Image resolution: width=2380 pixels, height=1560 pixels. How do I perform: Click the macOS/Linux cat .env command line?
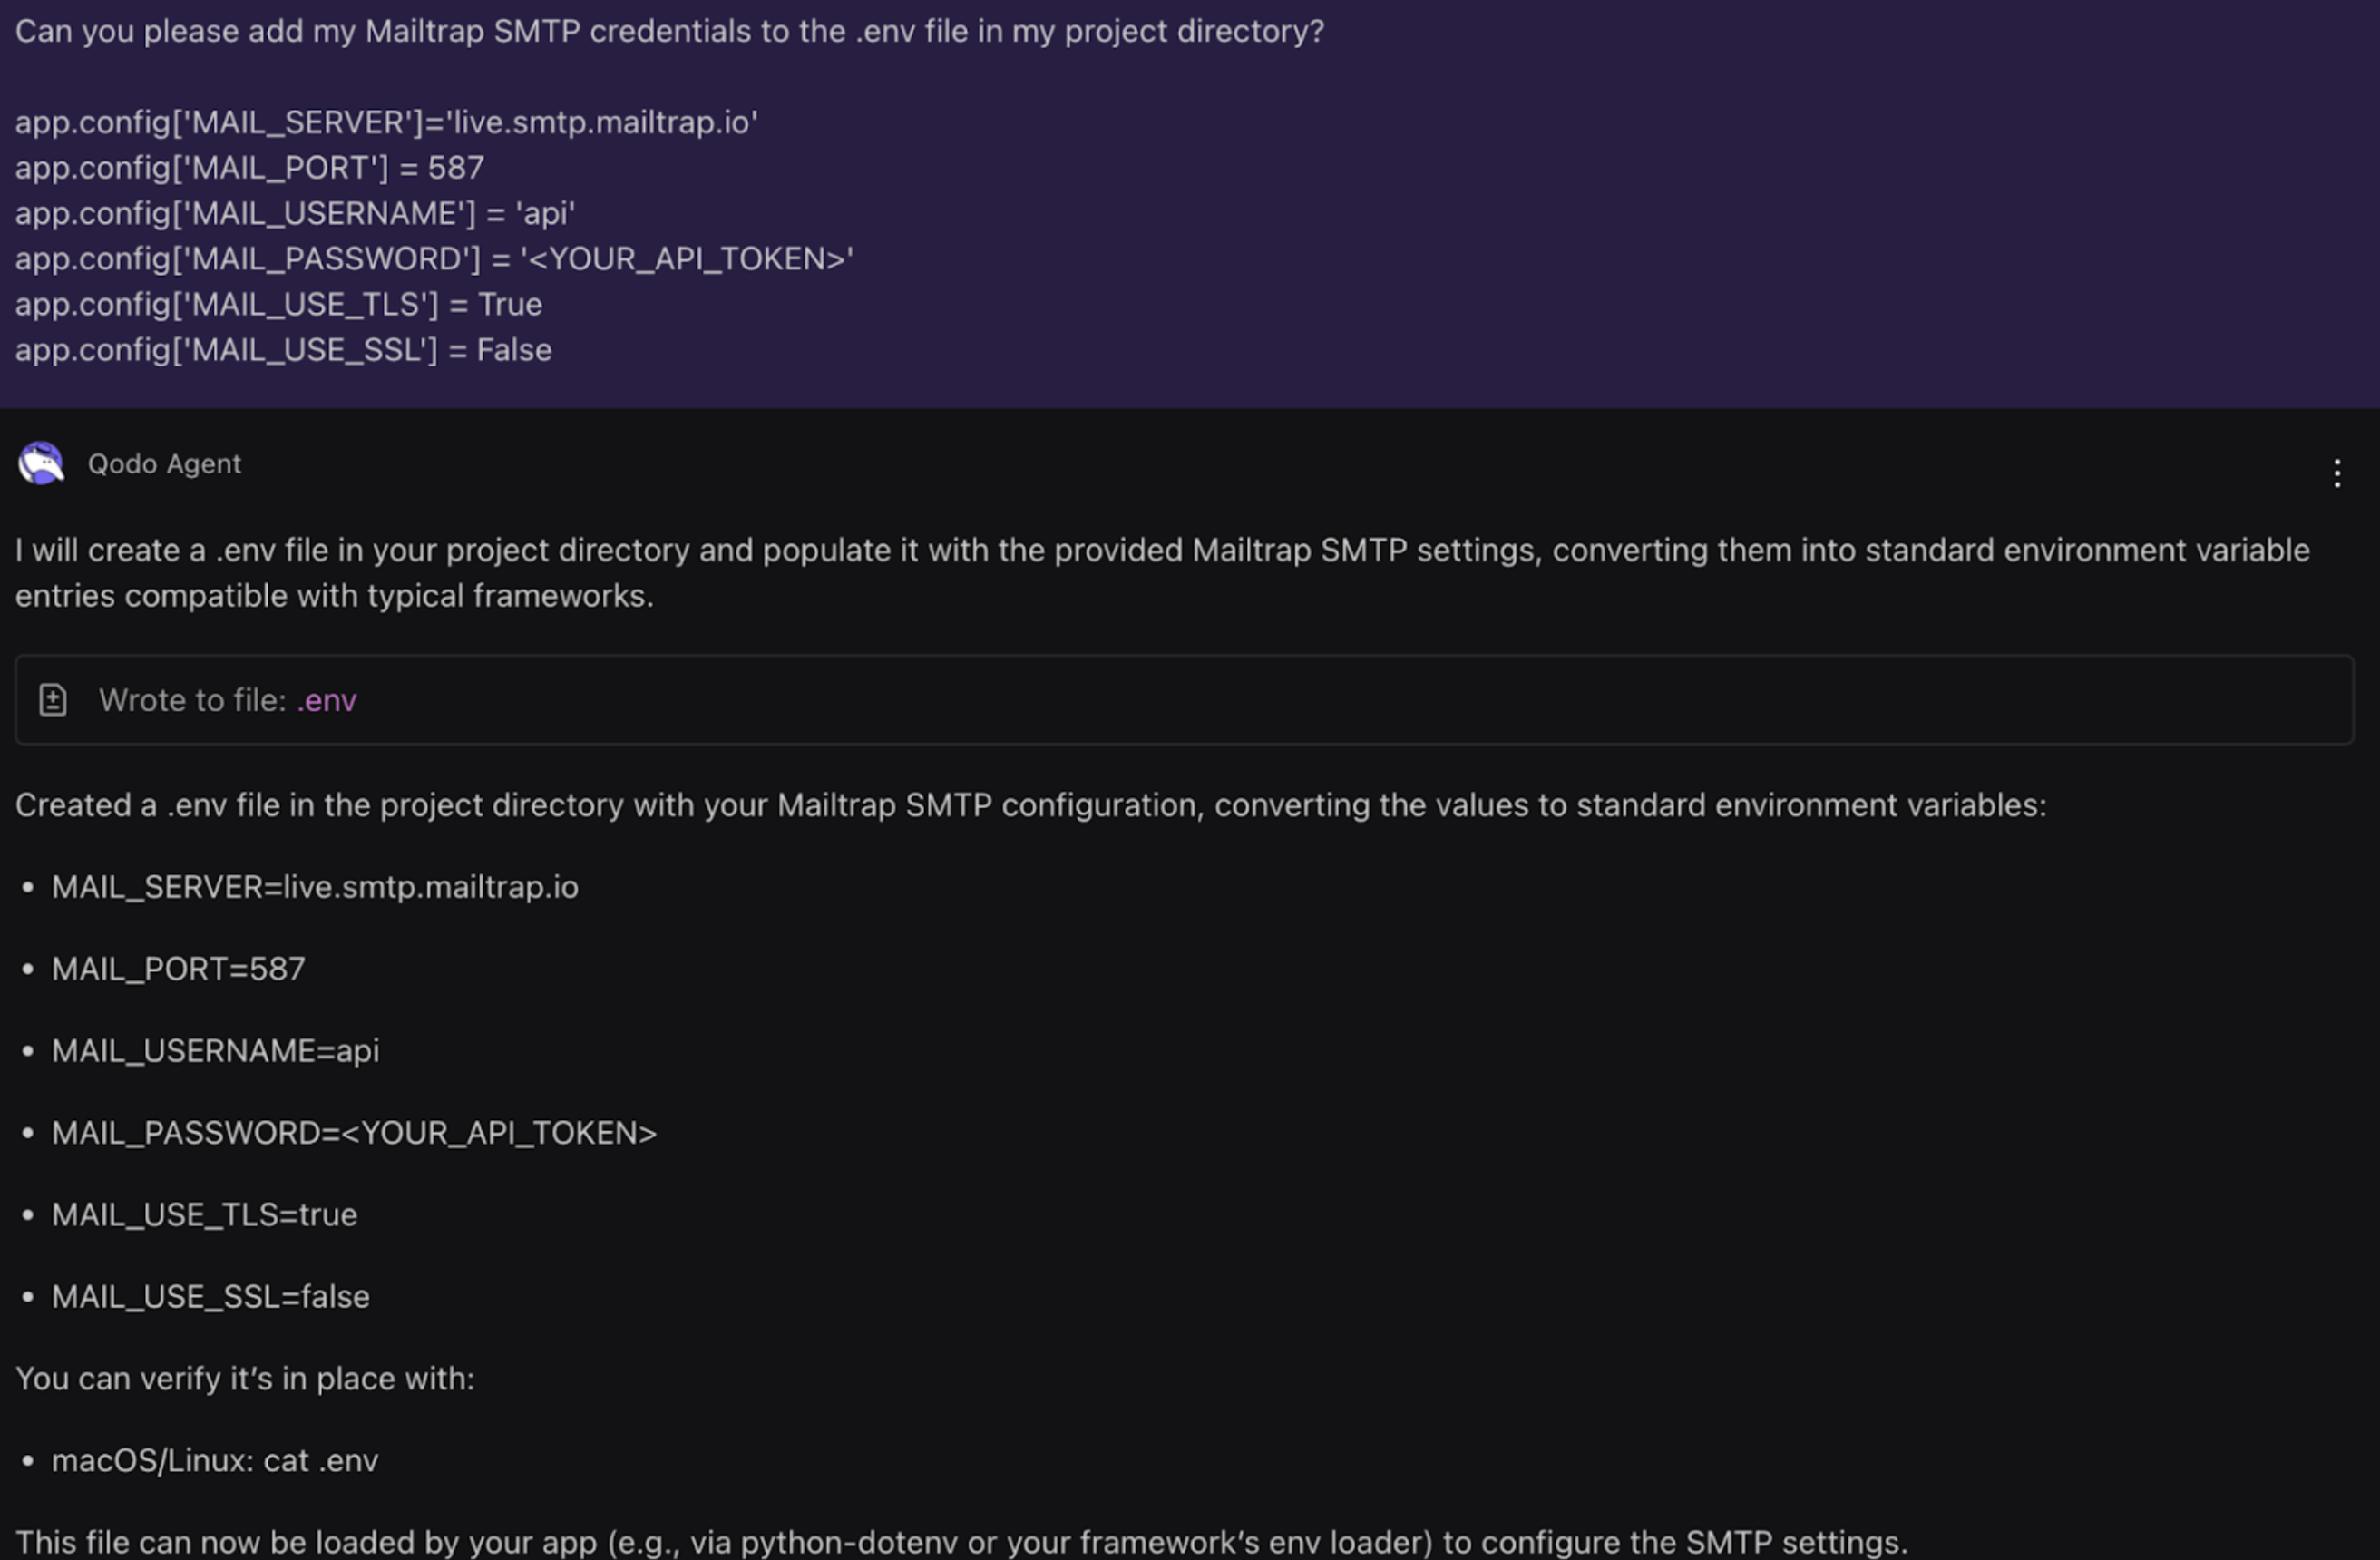pos(215,1461)
